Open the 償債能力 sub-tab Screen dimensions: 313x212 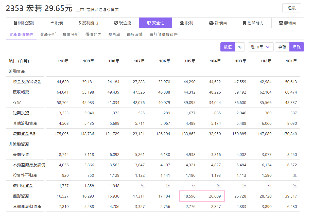tap(93, 34)
